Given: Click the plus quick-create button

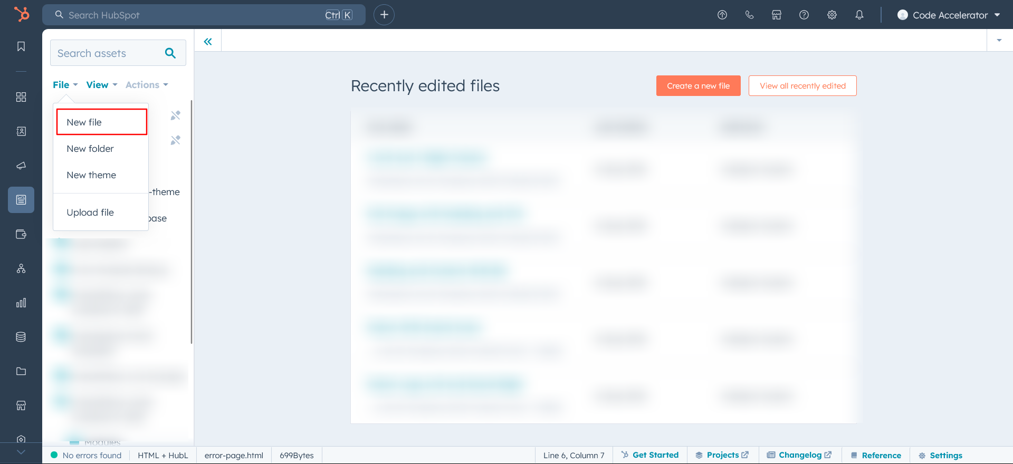Looking at the screenshot, I should [x=384, y=15].
